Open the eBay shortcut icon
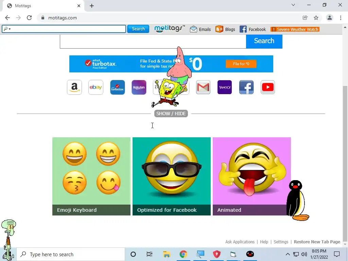 pyautogui.click(x=96, y=87)
